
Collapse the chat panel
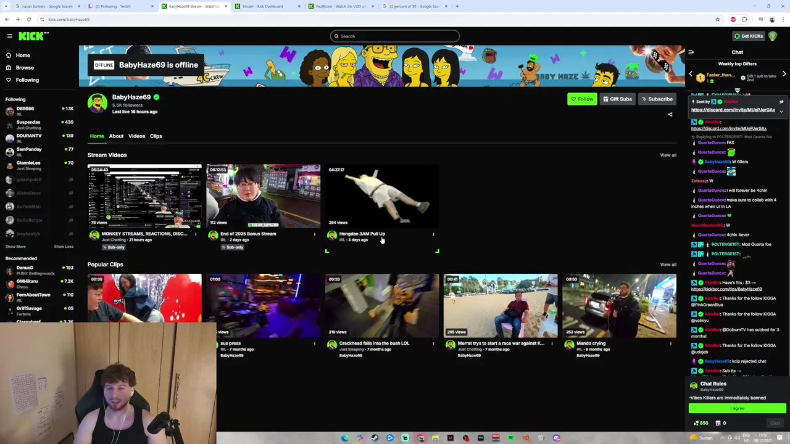(x=691, y=52)
